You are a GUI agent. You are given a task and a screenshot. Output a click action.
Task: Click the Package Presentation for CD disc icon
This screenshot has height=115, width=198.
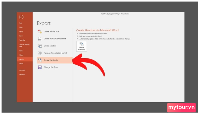coord(40,53)
